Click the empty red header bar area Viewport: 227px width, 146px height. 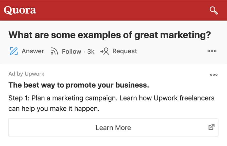tap(122, 10)
